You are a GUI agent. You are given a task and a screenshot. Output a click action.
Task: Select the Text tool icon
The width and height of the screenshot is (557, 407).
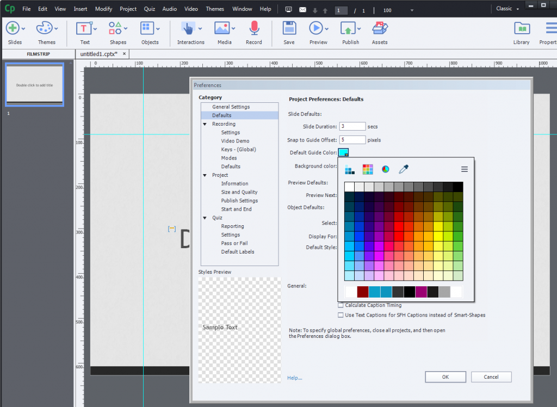pos(84,28)
